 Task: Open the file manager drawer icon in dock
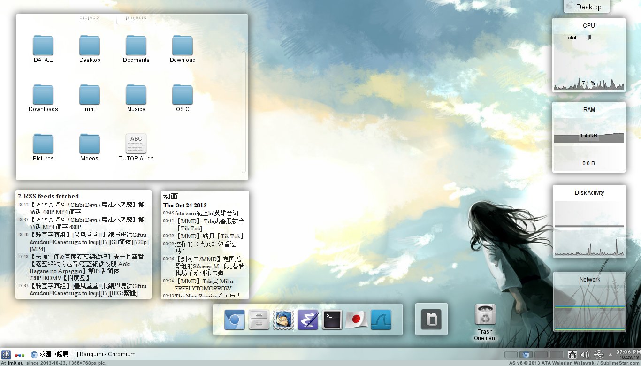(x=259, y=320)
